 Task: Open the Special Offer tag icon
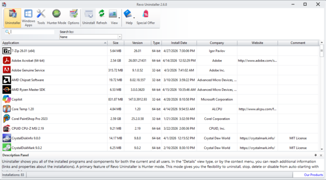146,14
